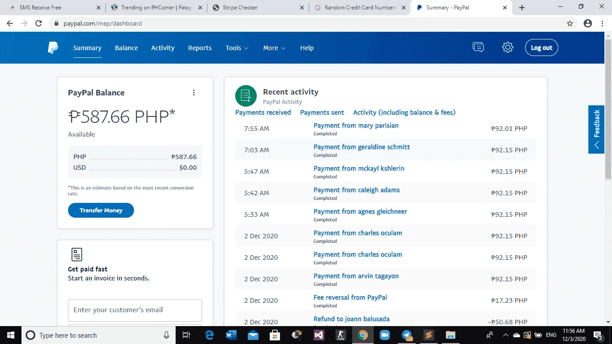Viewport: 612px width, 344px height.
Task: Click the USD $0.00 balance row
Action: click(x=135, y=168)
